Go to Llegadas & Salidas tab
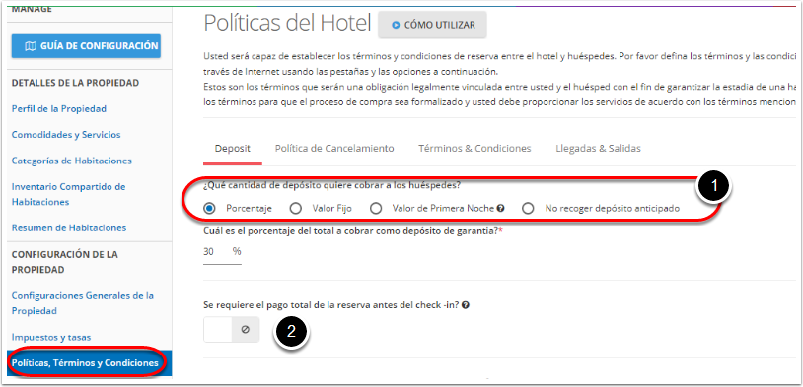The width and height of the screenshot is (803, 387). click(x=598, y=149)
